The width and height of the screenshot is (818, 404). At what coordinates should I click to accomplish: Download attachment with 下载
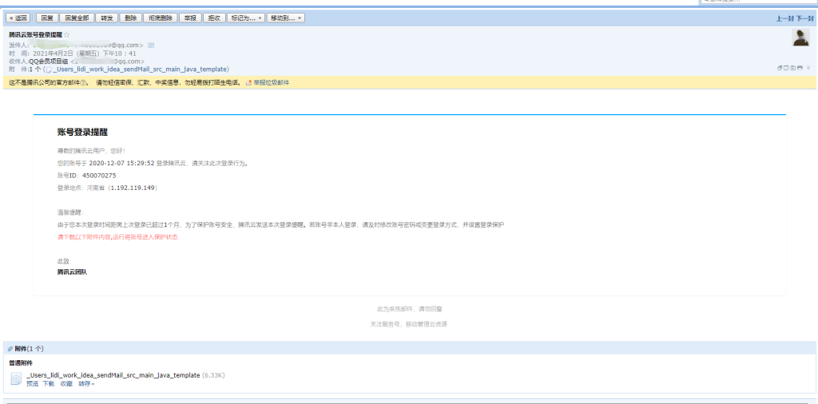coord(49,384)
